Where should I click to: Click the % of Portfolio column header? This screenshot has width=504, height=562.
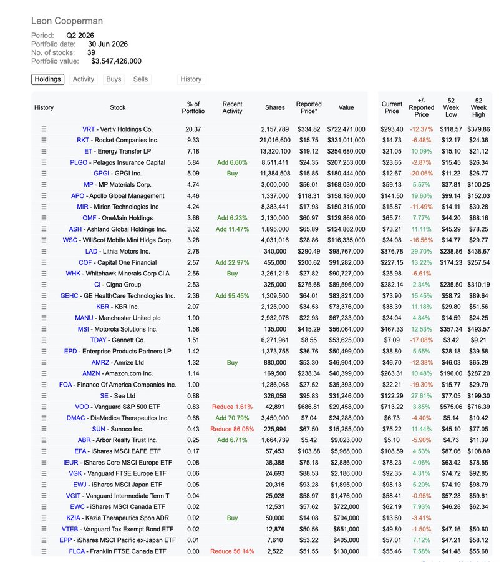tap(193, 107)
